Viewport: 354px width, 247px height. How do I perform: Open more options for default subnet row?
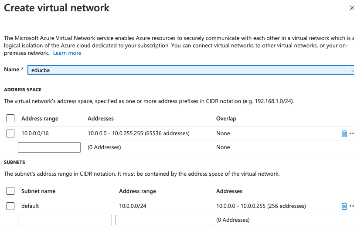(351, 206)
